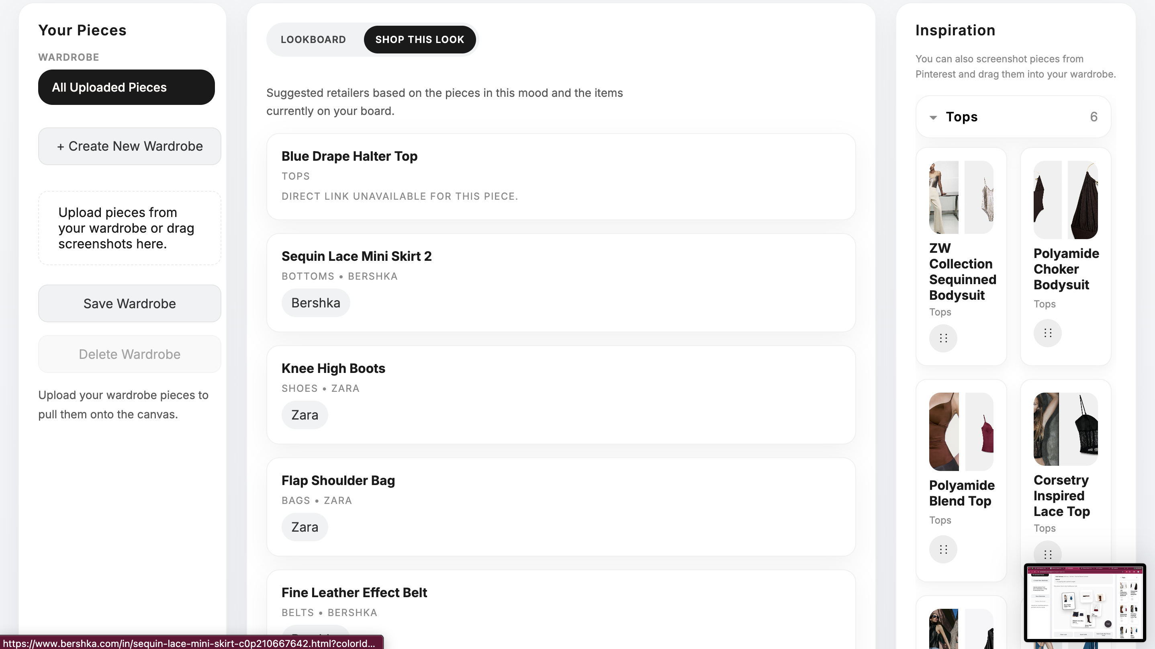Image resolution: width=1155 pixels, height=649 pixels.
Task: Click drag handle on ZW Collection Sequinned Bodysuit
Action: 943,338
